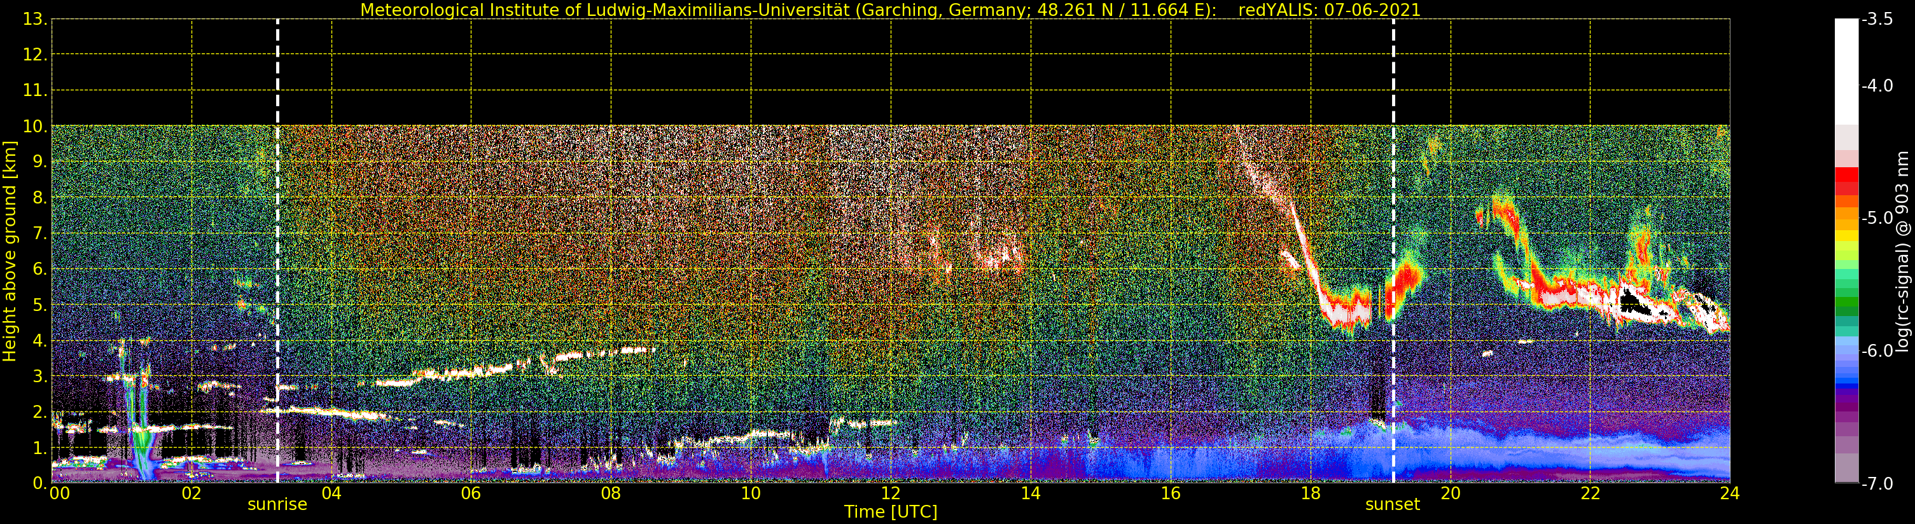Click the time axis tick '18'
The image size is (1915, 524).
[1310, 493]
